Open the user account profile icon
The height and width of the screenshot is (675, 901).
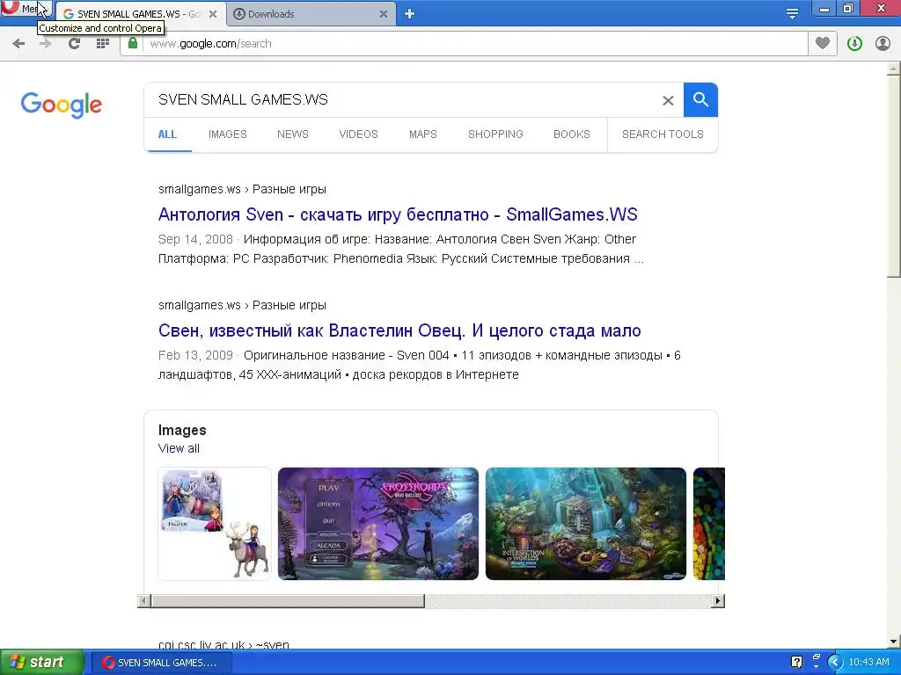click(883, 44)
